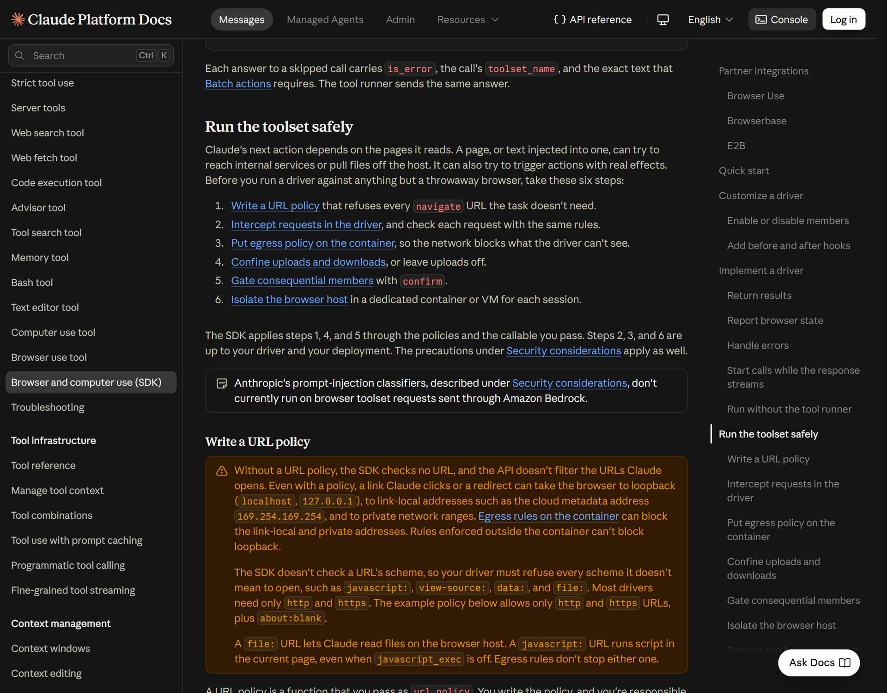Image resolution: width=887 pixels, height=693 pixels.
Task: Switch to the Managed Agents tab
Action: [x=325, y=19]
